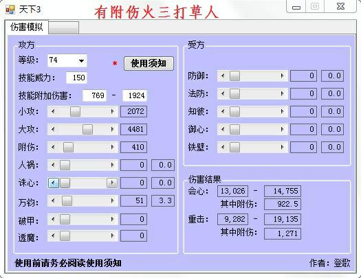Increase 防御 with its right arrow
Viewport: 361px width, 278px height.
[282, 76]
